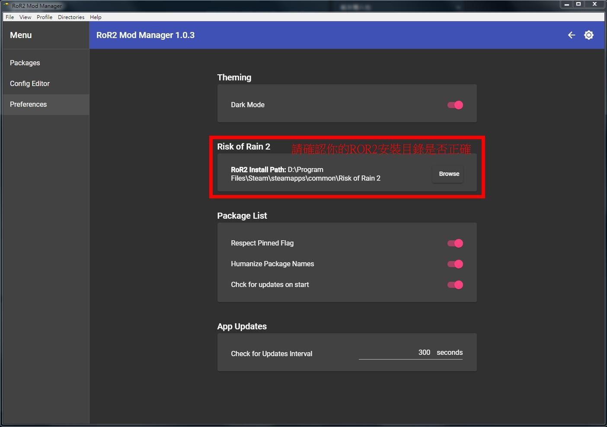Open the Config Editor sidebar item
This screenshot has width=607, height=427.
pyautogui.click(x=30, y=84)
